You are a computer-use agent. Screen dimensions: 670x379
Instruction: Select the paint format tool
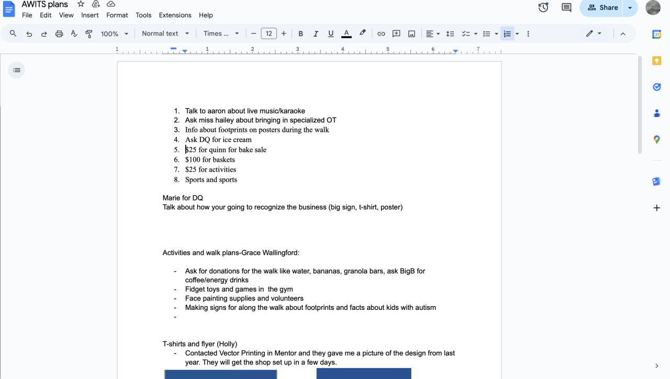(x=89, y=34)
